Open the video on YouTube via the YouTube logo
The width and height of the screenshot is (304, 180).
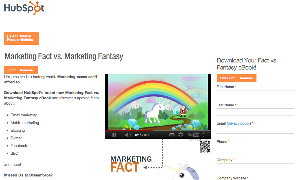coord(193,135)
